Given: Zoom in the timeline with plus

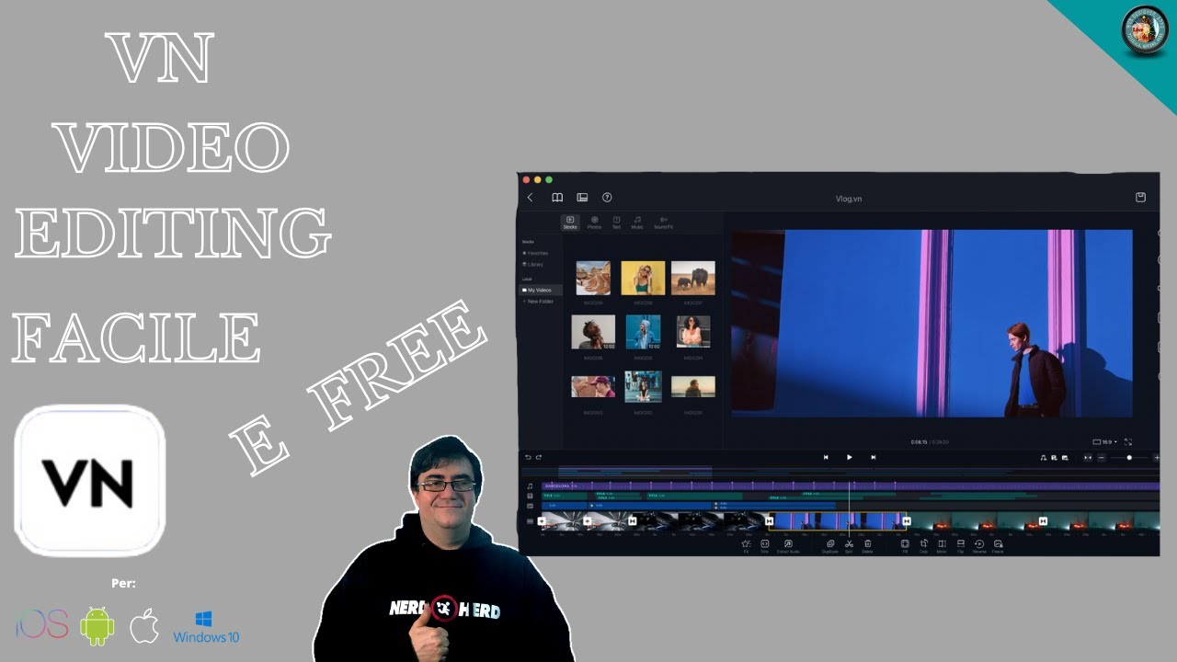Looking at the screenshot, I should click(1156, 458).
